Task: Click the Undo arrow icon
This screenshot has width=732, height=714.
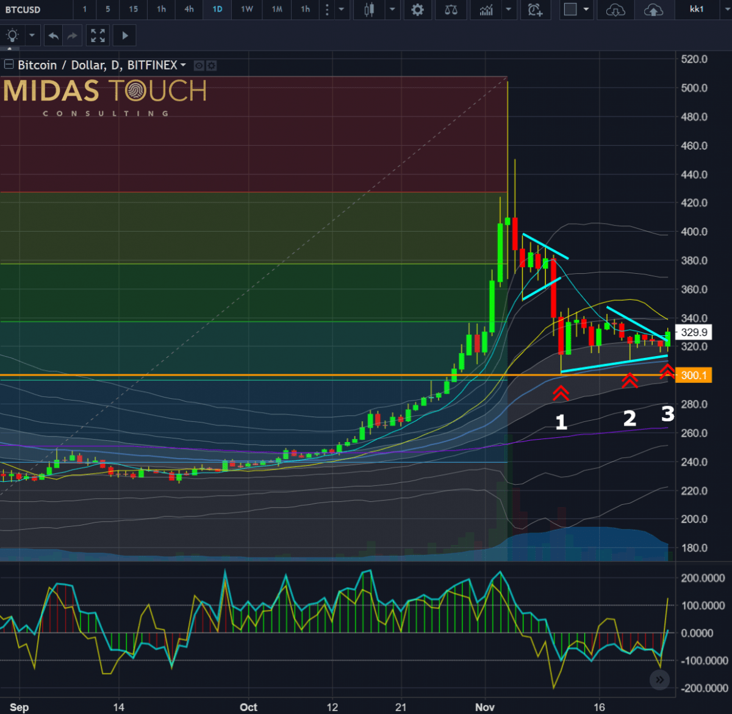Action: pyautogui.click(x=53, y=35)
